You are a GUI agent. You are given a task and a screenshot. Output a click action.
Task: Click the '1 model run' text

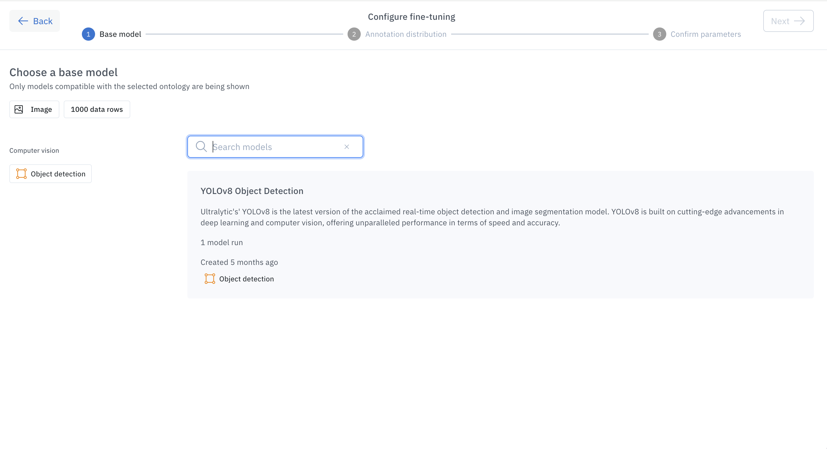[222, 242]
